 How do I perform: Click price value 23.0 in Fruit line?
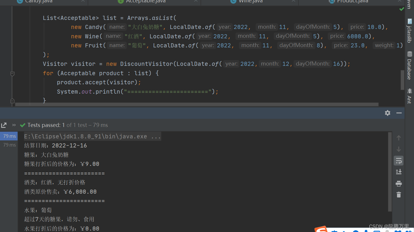click(x=357, y=45)
